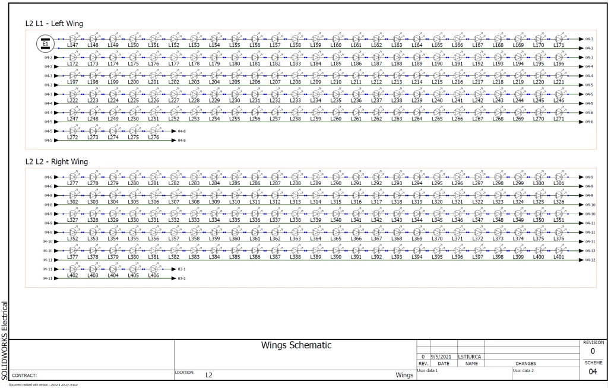
Task: Select LED symbol L277 in Right Wing
Action: (x=74, y=177)
